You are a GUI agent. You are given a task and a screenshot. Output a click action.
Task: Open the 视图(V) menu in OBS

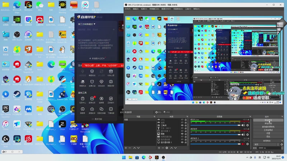click(144, 9)
